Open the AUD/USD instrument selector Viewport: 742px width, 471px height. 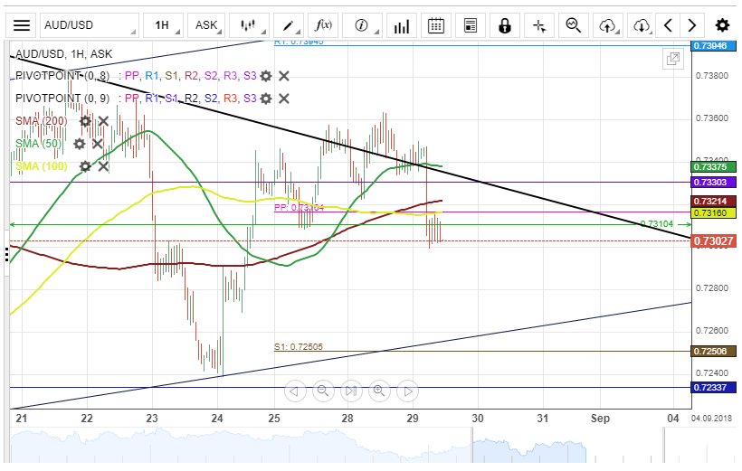pyautogui.click(x=90, y=25)
